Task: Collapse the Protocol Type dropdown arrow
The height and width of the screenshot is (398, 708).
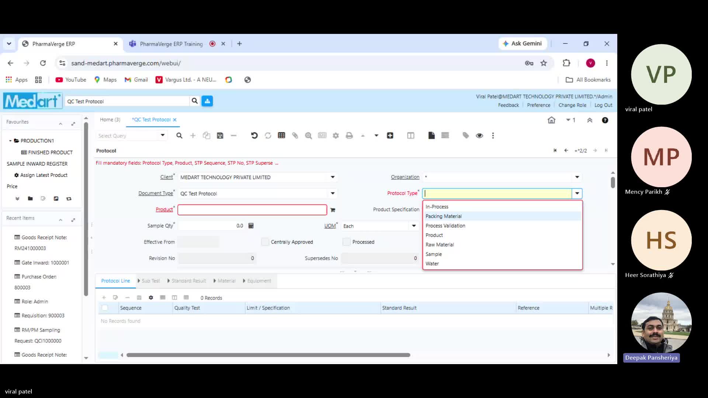Action: pos(577,193)
